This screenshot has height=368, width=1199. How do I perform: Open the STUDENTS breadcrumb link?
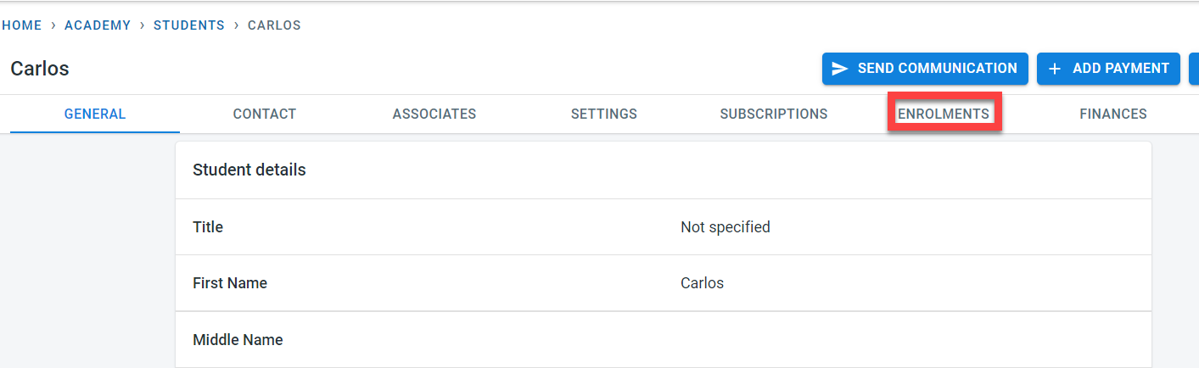tap(189, 25)
